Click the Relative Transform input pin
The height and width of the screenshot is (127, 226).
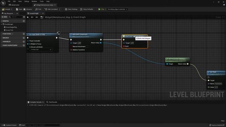point(71,50)
